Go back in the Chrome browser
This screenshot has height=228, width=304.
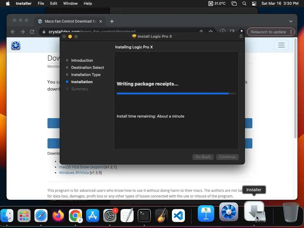click(x=13, y=32)
